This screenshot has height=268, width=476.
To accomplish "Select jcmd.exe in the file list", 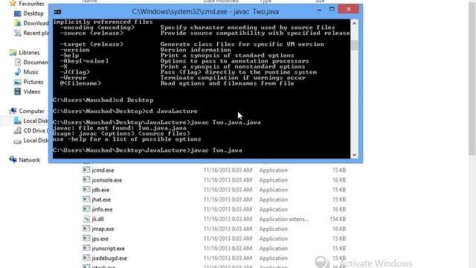I will coord(103,170).
